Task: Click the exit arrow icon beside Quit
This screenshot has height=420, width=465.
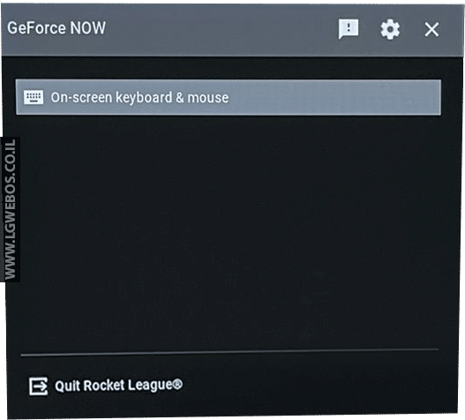Action: tap(39, 386)
